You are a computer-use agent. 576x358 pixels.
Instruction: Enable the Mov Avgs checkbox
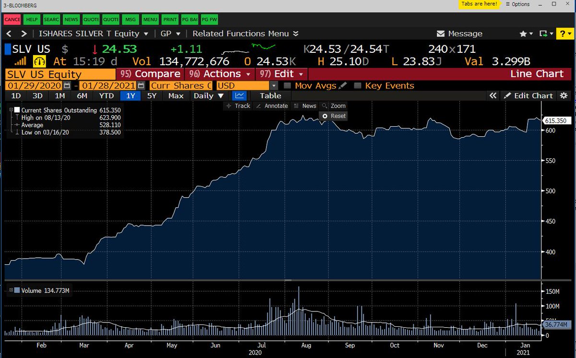coord(287,85)
